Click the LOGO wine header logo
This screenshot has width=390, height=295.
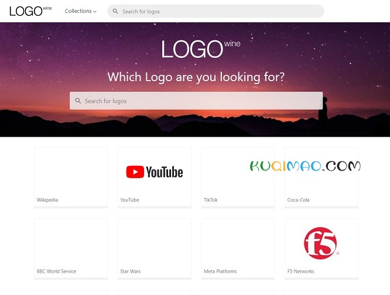[x=30, y=11]
